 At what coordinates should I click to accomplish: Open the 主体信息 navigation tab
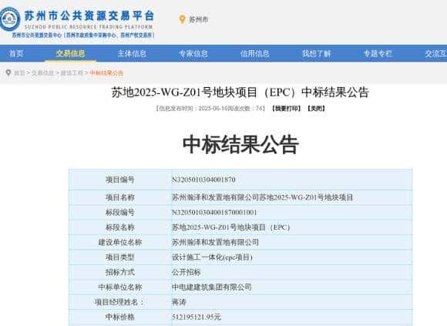click(132, 54)
